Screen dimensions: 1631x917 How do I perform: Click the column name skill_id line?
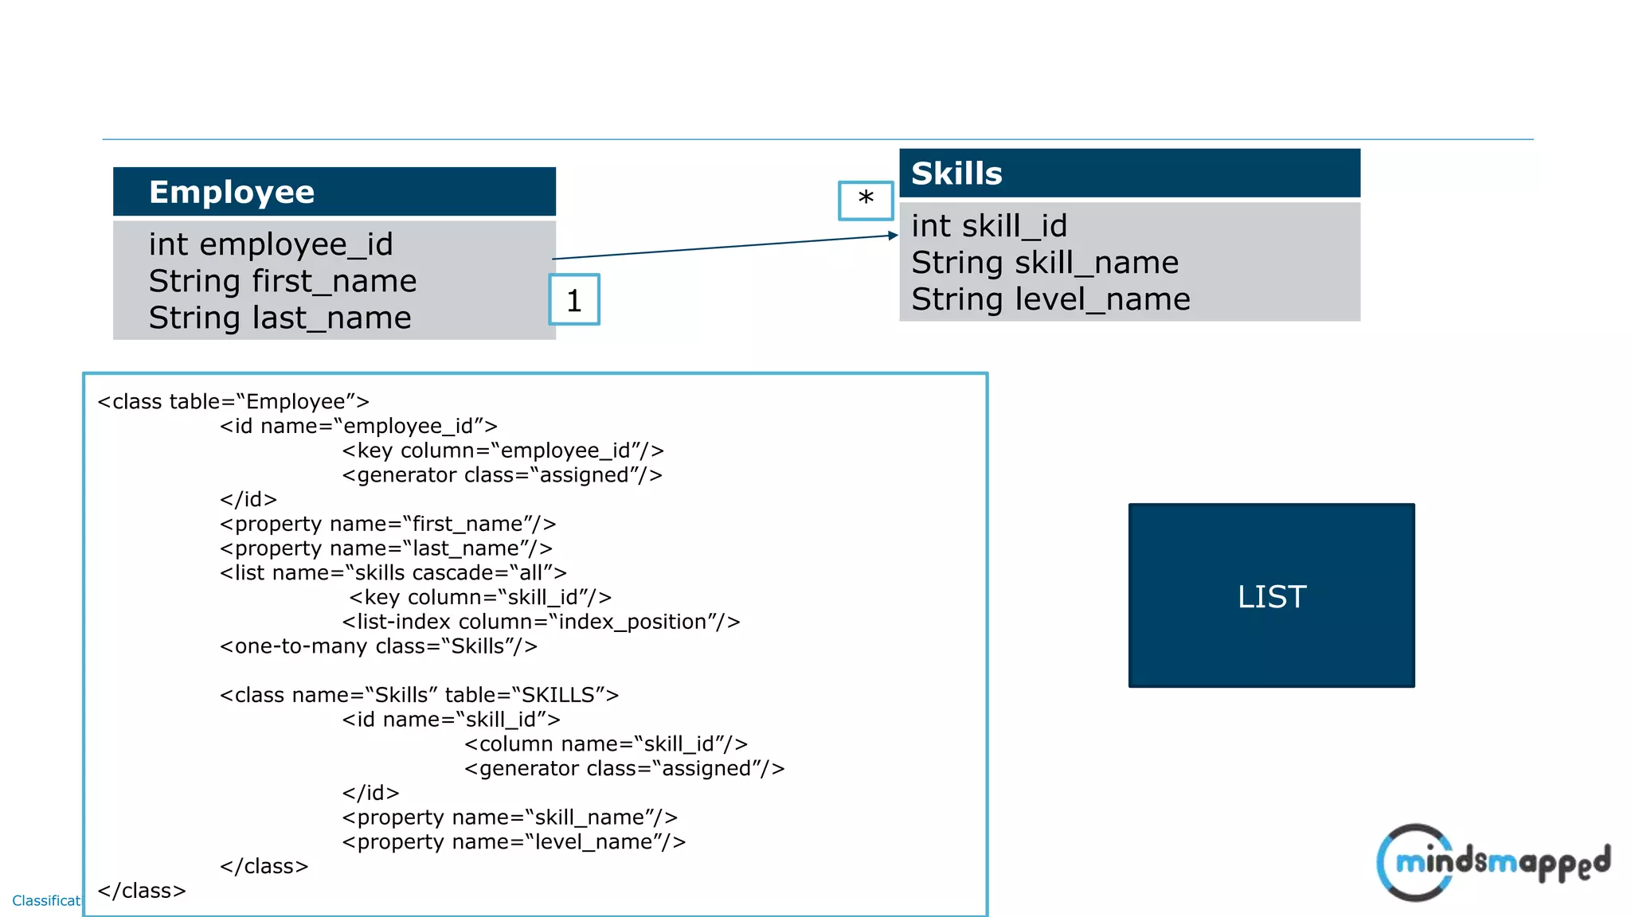[607, 744]
